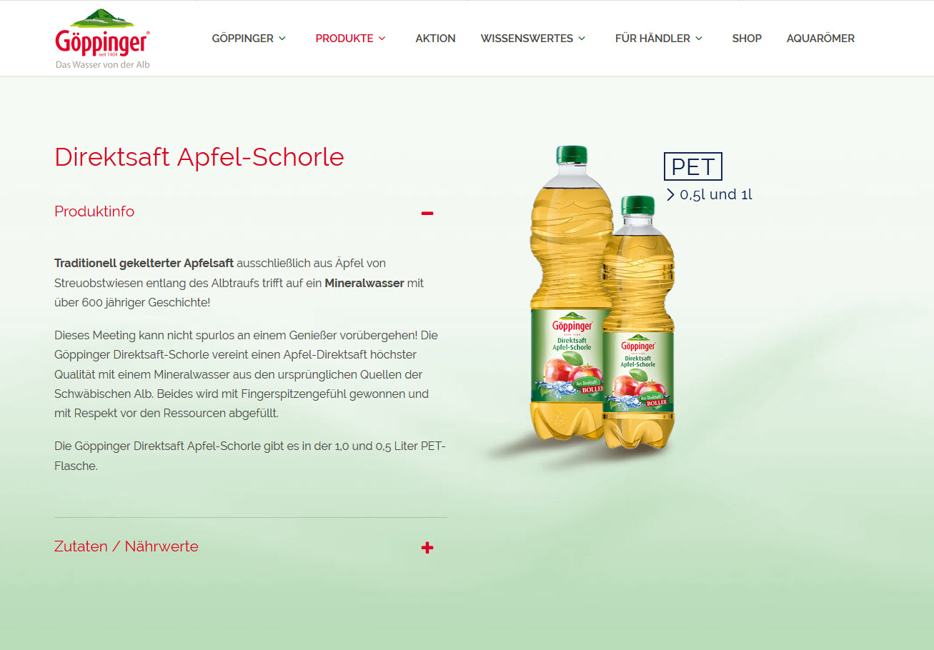Expand the WISSENSWERTES dropdown arrow
This screenshot has width=934, height=650.
click(582, 39)
